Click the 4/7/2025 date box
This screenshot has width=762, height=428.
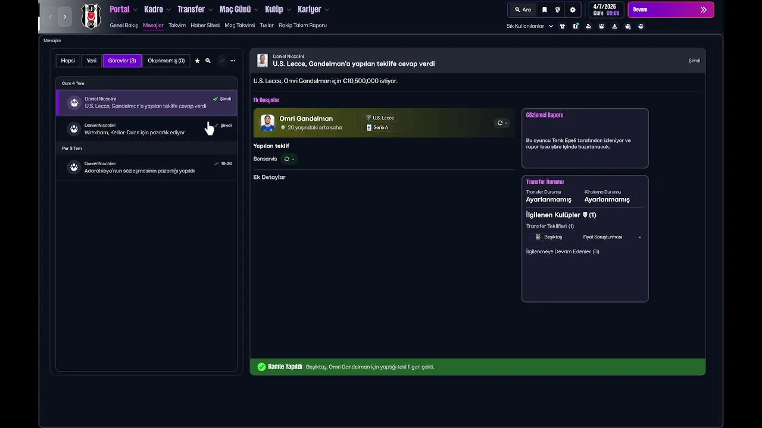coord(606,10)
